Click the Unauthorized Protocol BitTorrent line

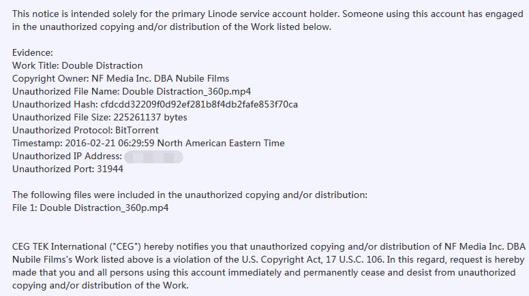[x=85, y=131]
